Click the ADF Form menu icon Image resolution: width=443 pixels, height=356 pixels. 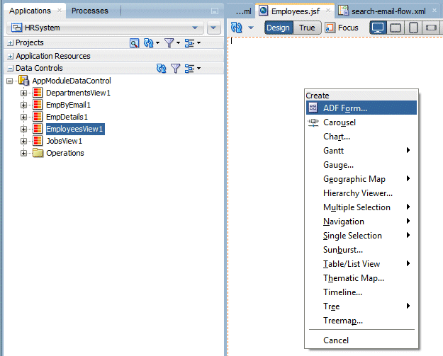313,108
